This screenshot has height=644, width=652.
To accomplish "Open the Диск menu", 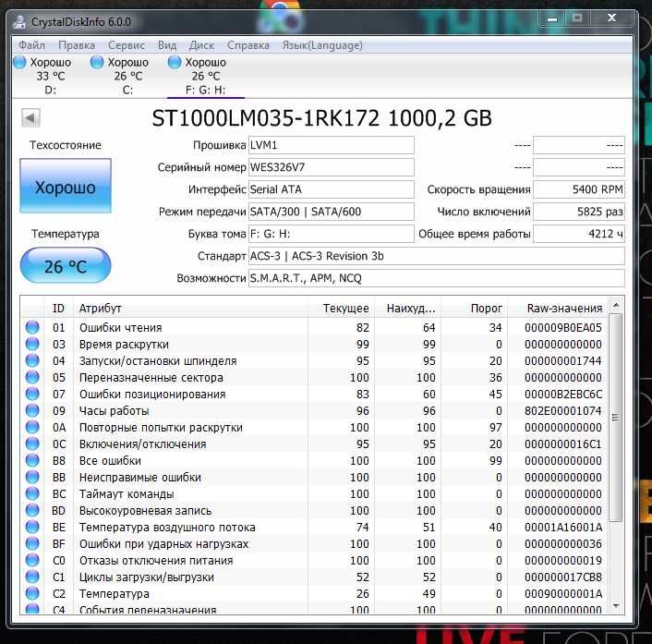I will pos(201,45).
